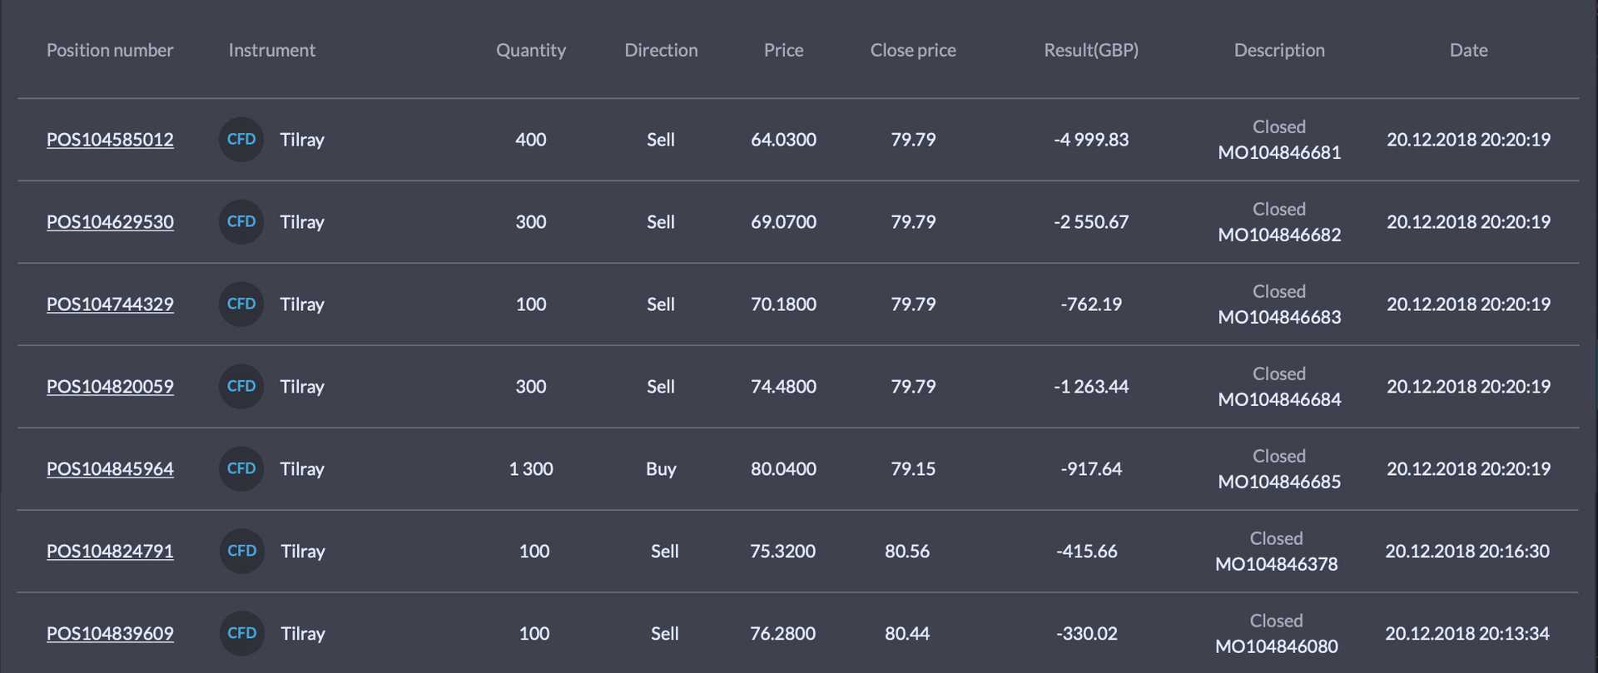Select the Buy direction cell for POS104845964

(x=660, y=468)
